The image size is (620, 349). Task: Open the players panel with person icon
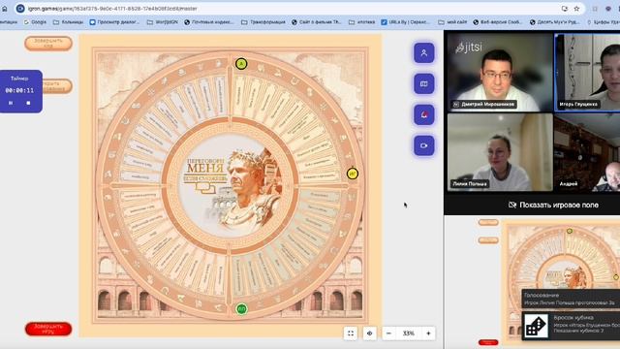click(x=424, y=52)
